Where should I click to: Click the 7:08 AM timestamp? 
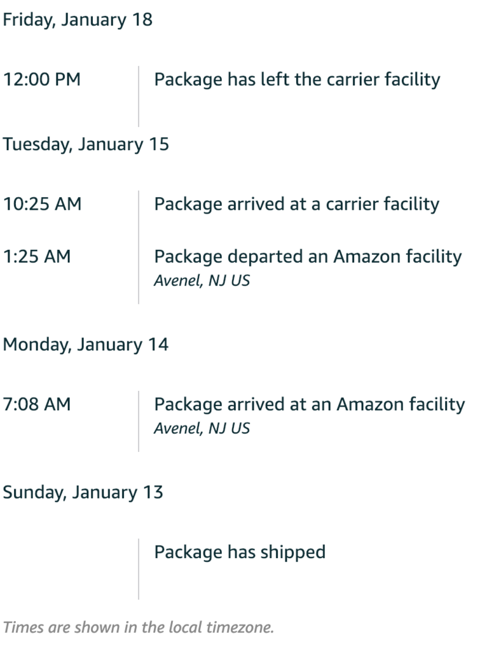[x=36, y=404]
